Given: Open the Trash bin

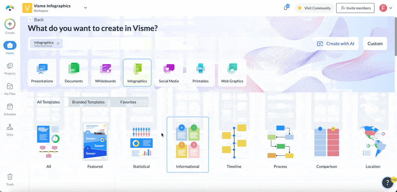Looking at the screenshot, I should 10,177.
